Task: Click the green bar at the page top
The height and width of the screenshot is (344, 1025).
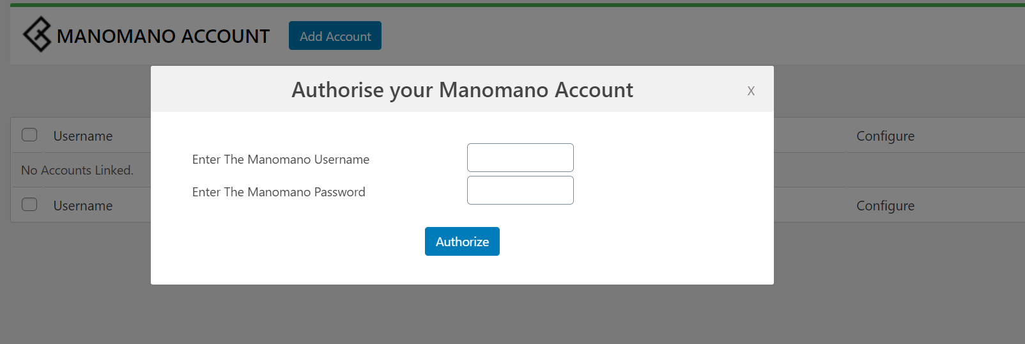Action: click(x=511, y=5)
